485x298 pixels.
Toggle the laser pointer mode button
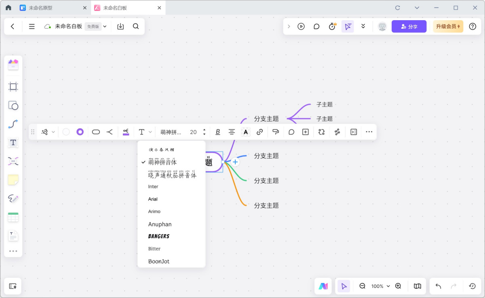[x=348, y=26]
